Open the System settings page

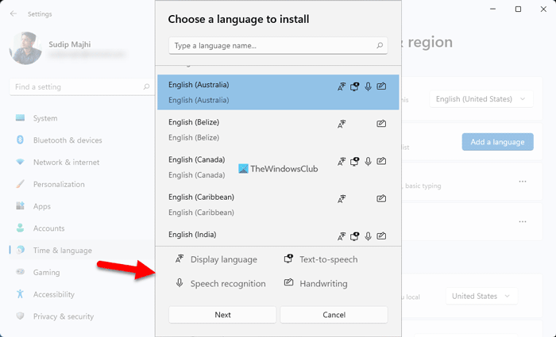[45, 118]
